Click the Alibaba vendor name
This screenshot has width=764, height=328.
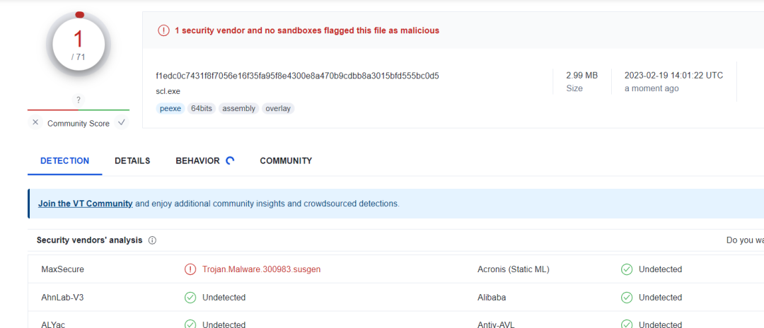click(x=492, y=298)
